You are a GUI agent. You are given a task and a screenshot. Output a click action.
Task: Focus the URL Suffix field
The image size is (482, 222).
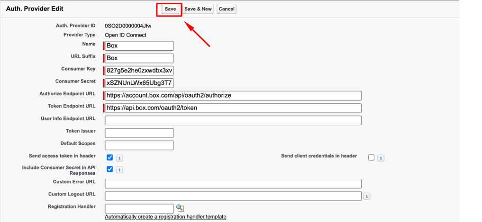(x=139, y=58)
